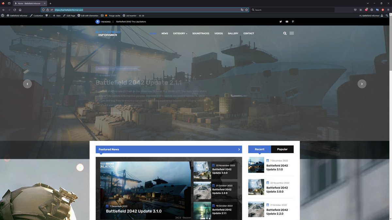
Task: Click Recent sidebar thumbnail for Update 3.0.0
Action: (x=256, y=187)
